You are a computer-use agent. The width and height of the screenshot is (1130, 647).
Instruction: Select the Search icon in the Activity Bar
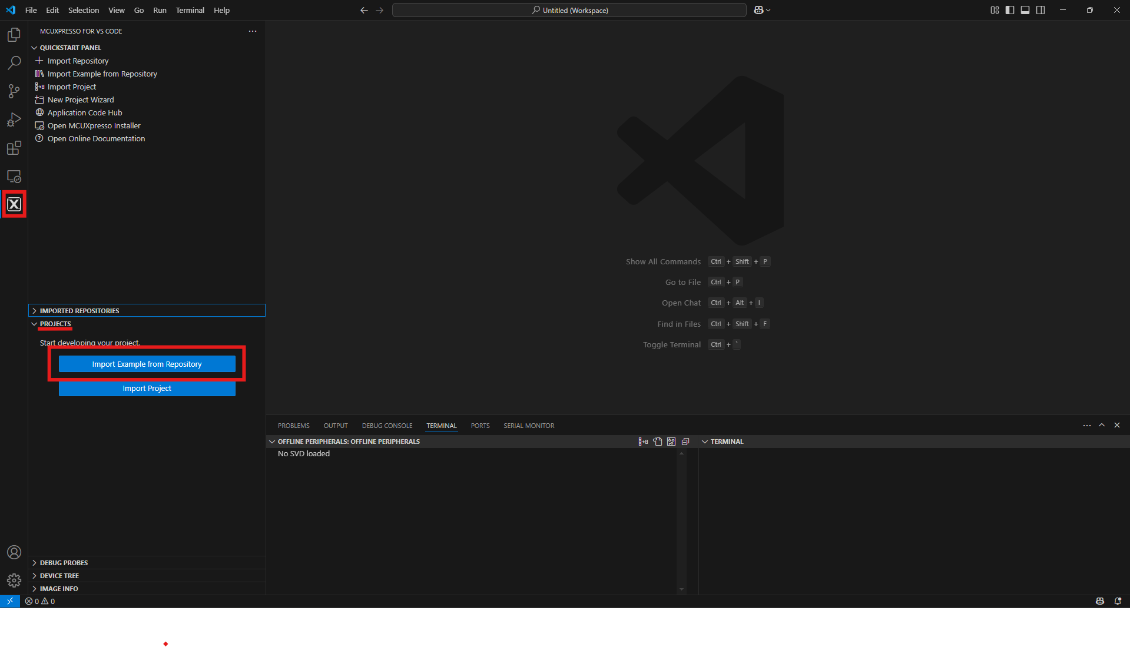14,62
